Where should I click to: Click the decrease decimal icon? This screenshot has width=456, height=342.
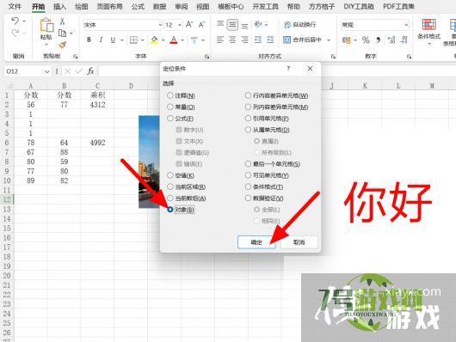click(404, 40)
